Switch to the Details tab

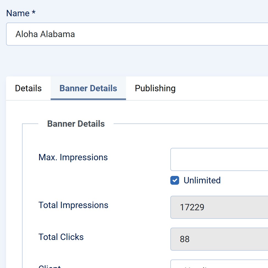pyautogui.click(x=28, y=88)
